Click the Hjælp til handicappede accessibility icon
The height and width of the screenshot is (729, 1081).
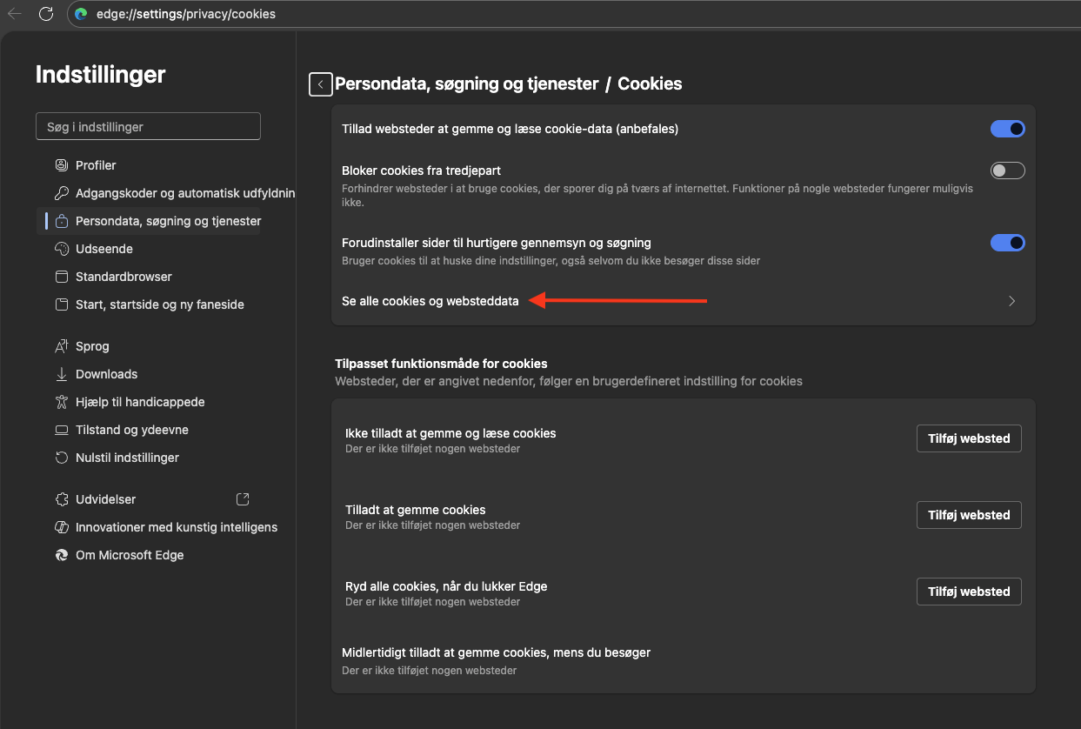(62, 402)
